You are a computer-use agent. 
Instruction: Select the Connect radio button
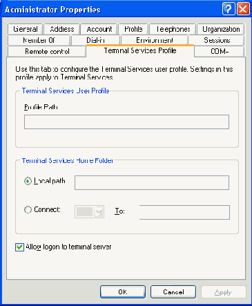click(x=28, y=209)
